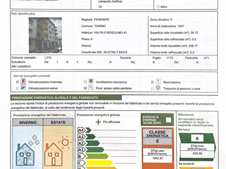Viewport: 226px width, 169px height.
Task: Switch to the ESTATE column
Action: [58, 123]
